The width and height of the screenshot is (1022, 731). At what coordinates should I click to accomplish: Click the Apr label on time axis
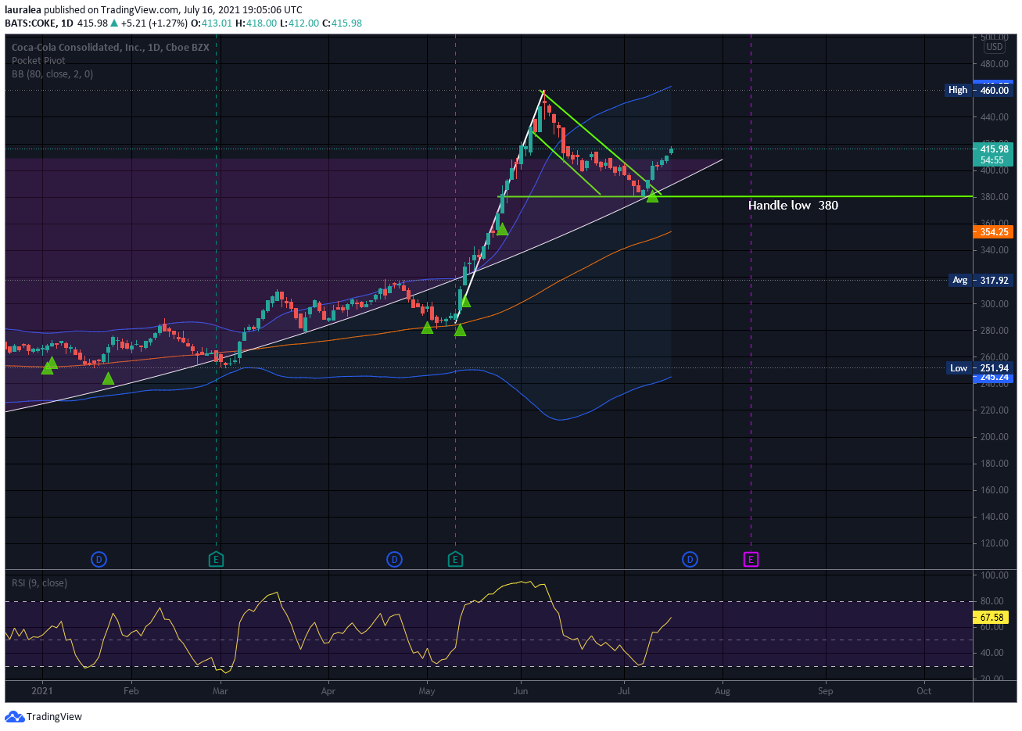click(x=328, y=691)
